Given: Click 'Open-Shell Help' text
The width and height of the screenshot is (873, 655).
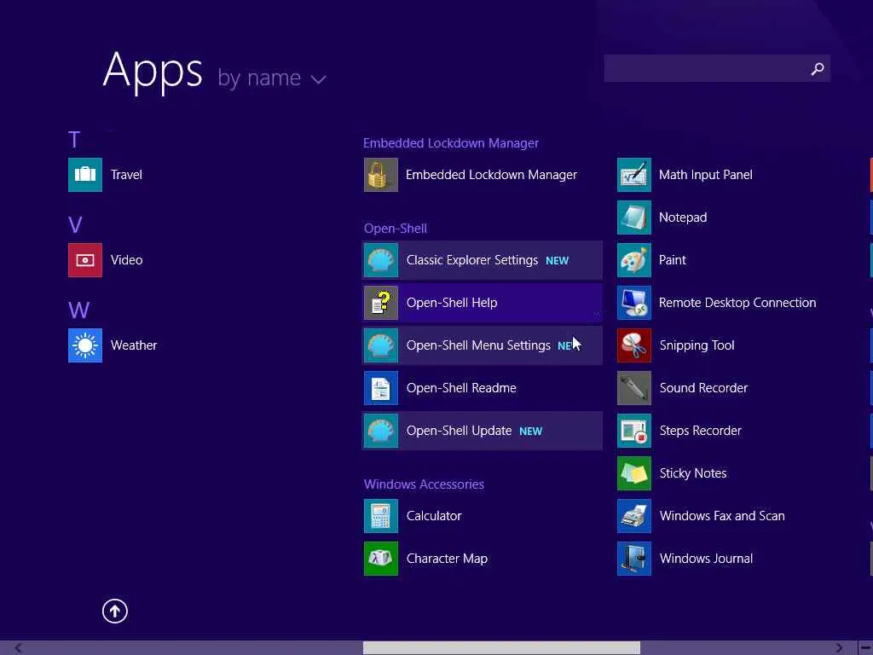Looking at the screenshot, I should pyautogui.click(x=452, y=303).
